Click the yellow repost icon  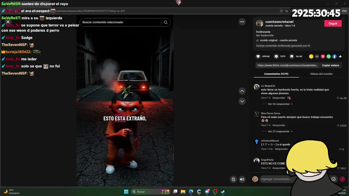pyautogui.click(x=311, y=57)
